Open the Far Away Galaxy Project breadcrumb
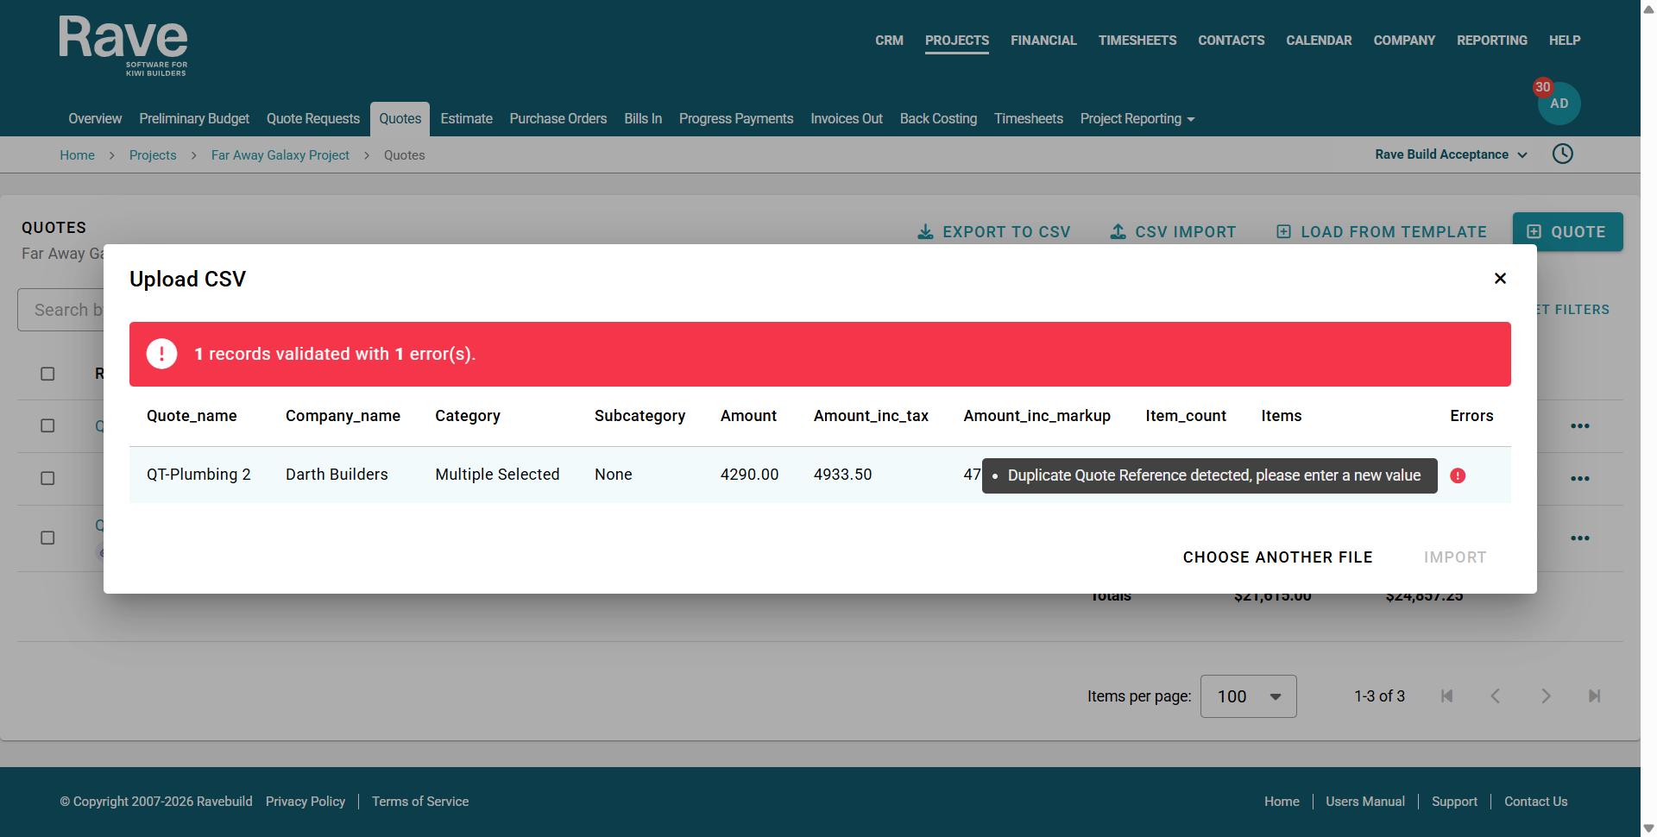Screen dimensions: 1657x837 point(280,155)
